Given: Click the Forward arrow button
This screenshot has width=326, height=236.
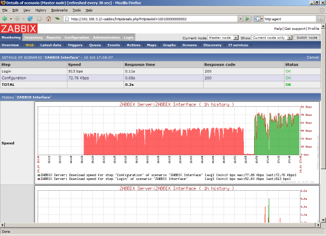Looking at the screenshot, I should pyautogui.click(x=17, y=19).
